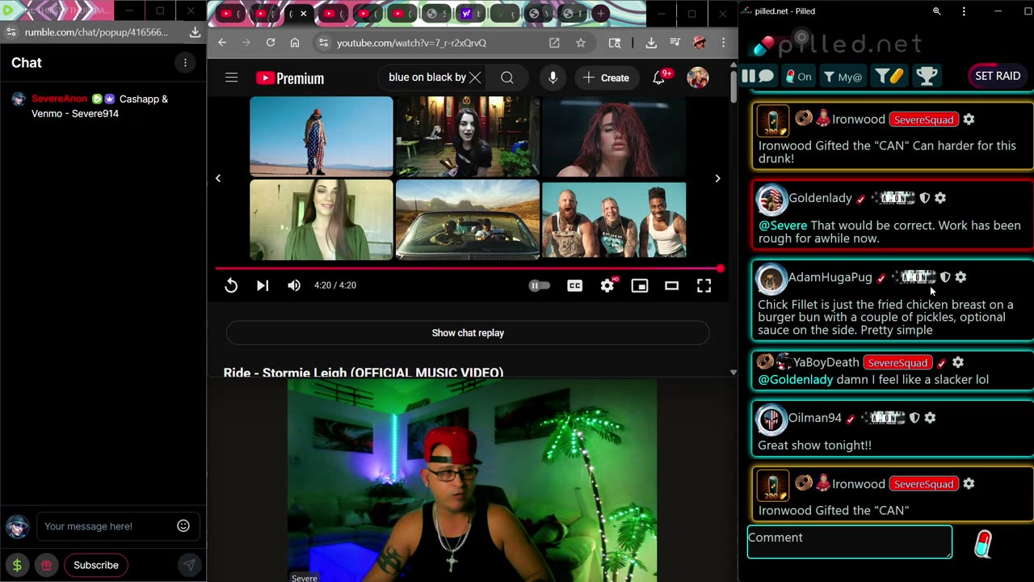Viewport: 1034px width, 582px height.
Task: Enter fullscreen on the YouTube player
Action: coord(704,285)
